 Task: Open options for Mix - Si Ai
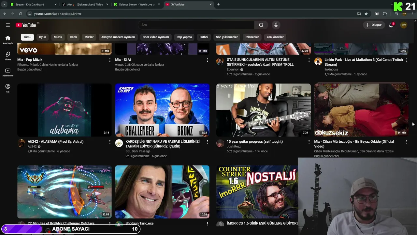208,60
